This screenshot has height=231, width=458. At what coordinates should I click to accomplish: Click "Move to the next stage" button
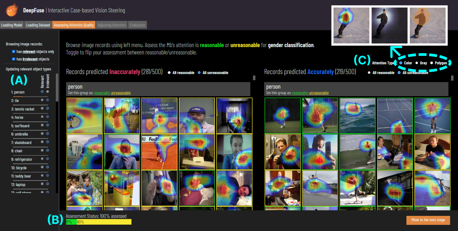pos(428,220)
